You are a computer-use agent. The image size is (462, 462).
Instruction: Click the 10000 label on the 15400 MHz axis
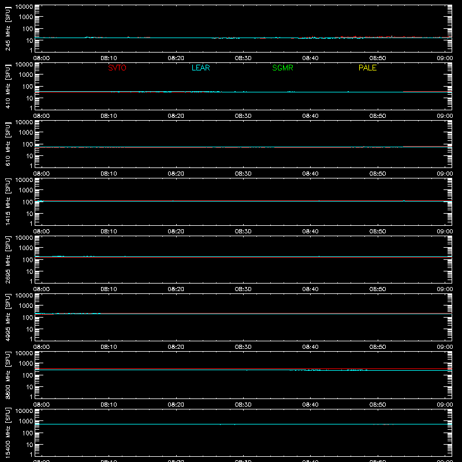coord(24,411)
